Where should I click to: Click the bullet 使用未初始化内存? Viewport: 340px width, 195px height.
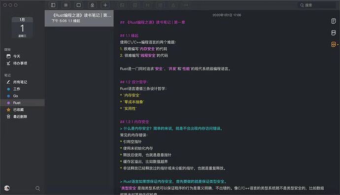(136, 149)
